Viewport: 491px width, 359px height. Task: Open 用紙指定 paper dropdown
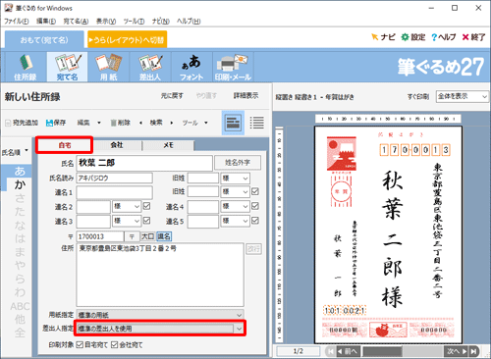(160, 315)
